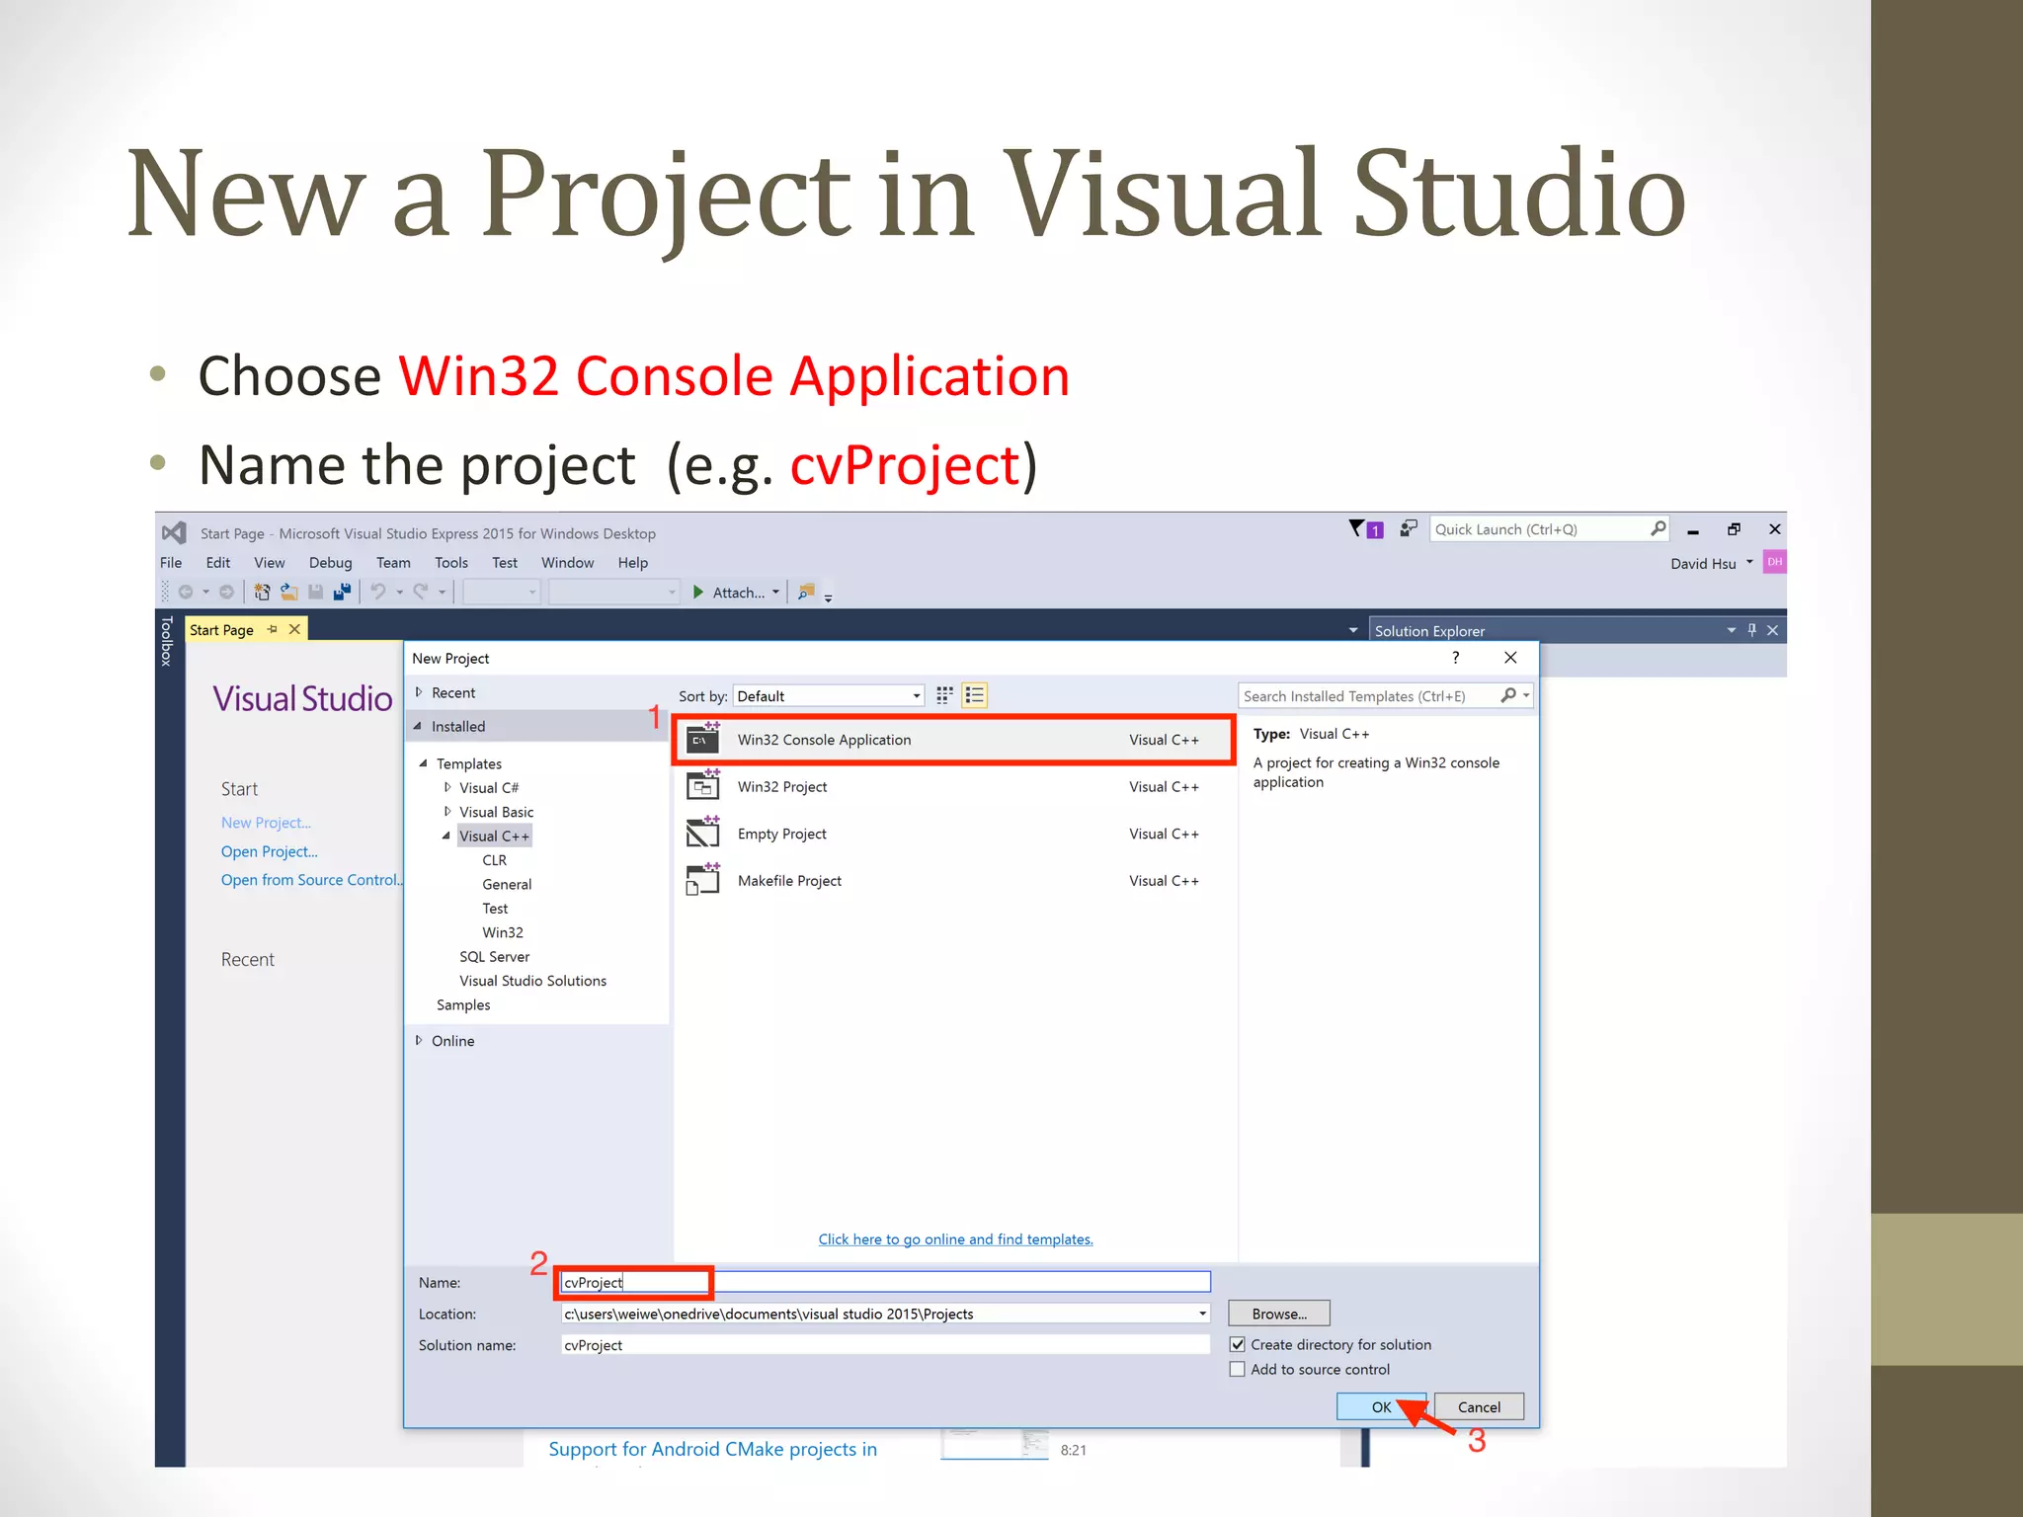This screenshot has width=2023, height=1517.
Task: Switch templates to small icons view
Action: [x=944, y=695]
